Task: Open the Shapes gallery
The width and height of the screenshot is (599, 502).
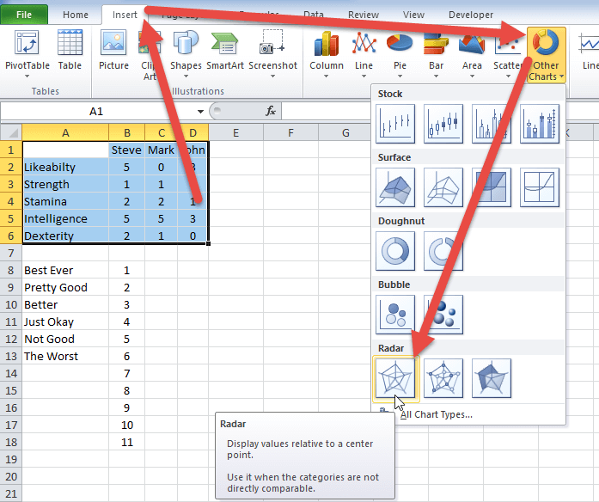Action: tap(186, 51)
